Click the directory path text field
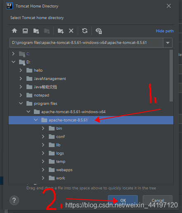The width and height of the screenshot is (182, 213). pos(86,43)
